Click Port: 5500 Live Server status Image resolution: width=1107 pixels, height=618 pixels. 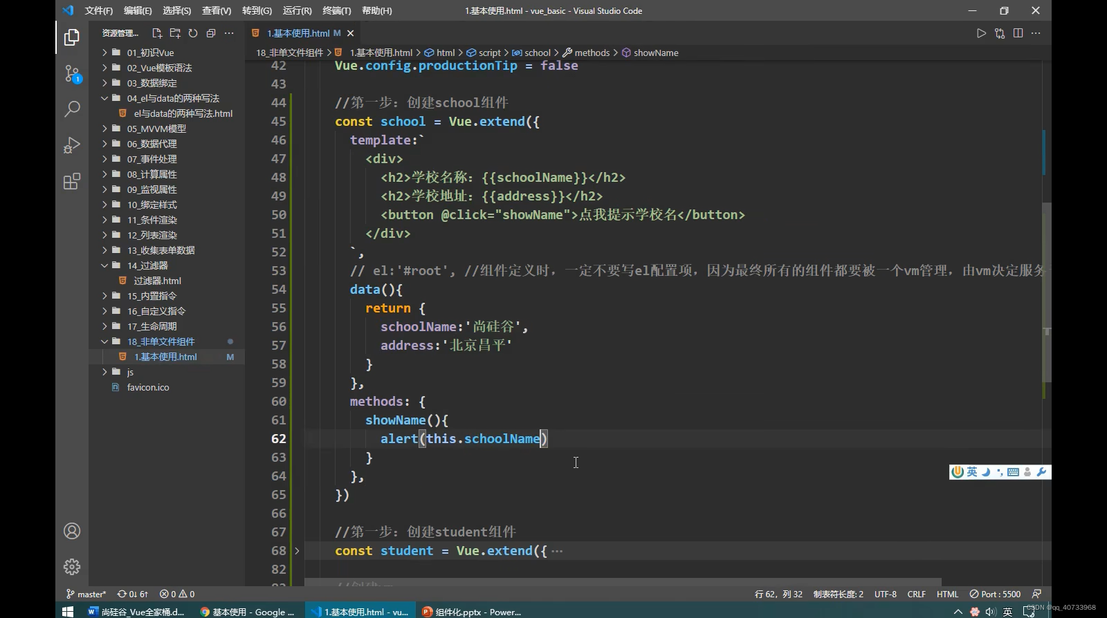pos(995,594)
